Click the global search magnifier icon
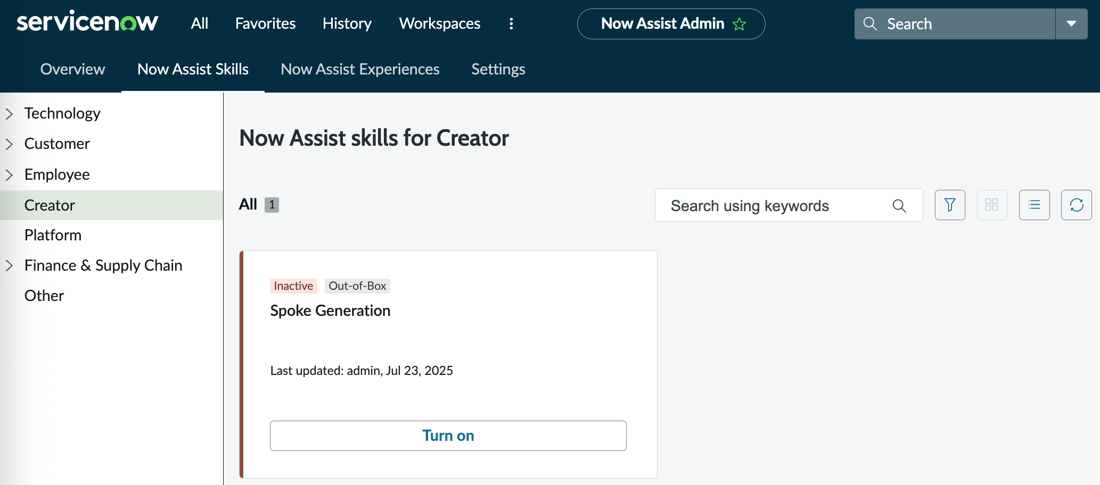Viewport: 1100px width, 485px height. pos(870,23)
